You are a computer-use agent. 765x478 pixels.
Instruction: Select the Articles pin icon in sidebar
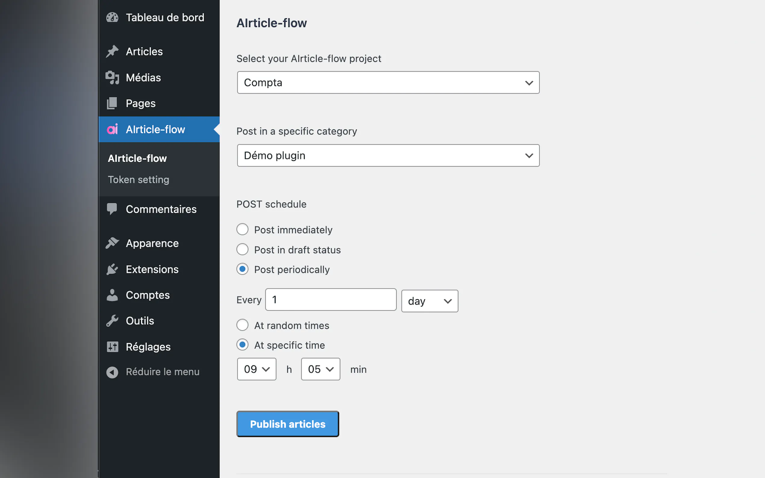[x=113, y=51]
